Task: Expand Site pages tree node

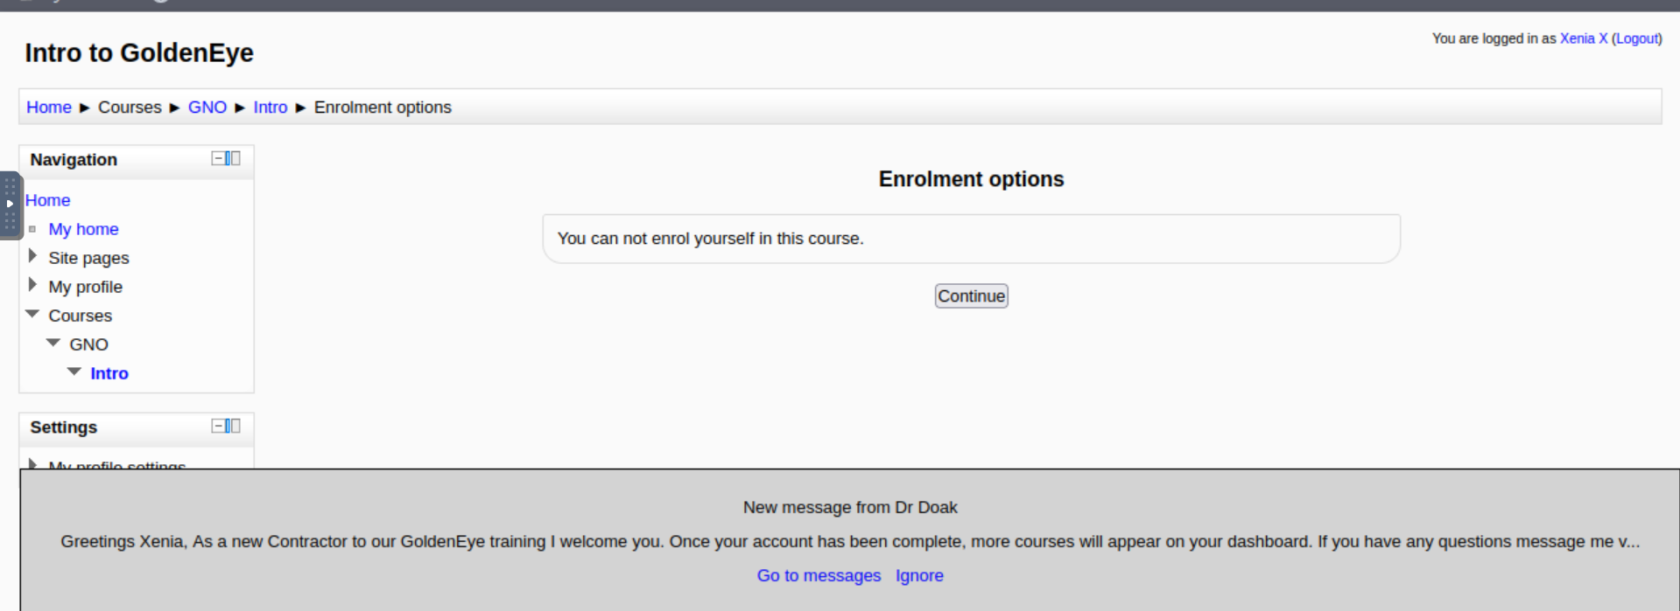Action: pyautogui.click(x=32, y=256)
